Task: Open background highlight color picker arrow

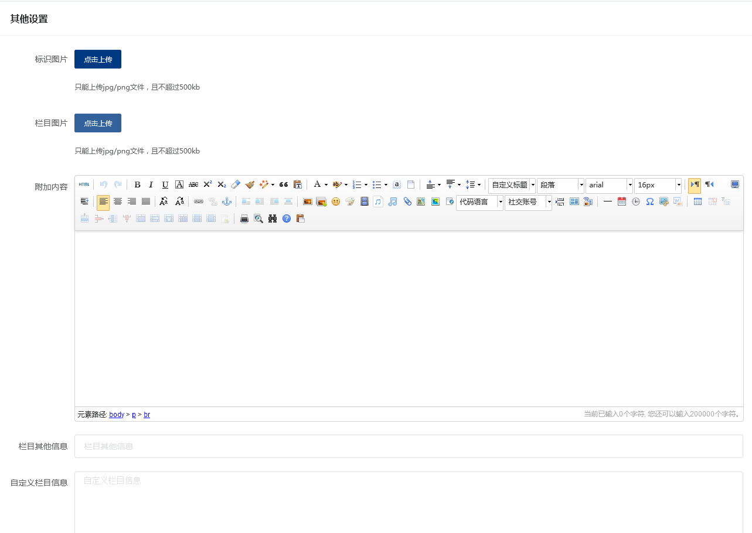Action: [346, 184]
